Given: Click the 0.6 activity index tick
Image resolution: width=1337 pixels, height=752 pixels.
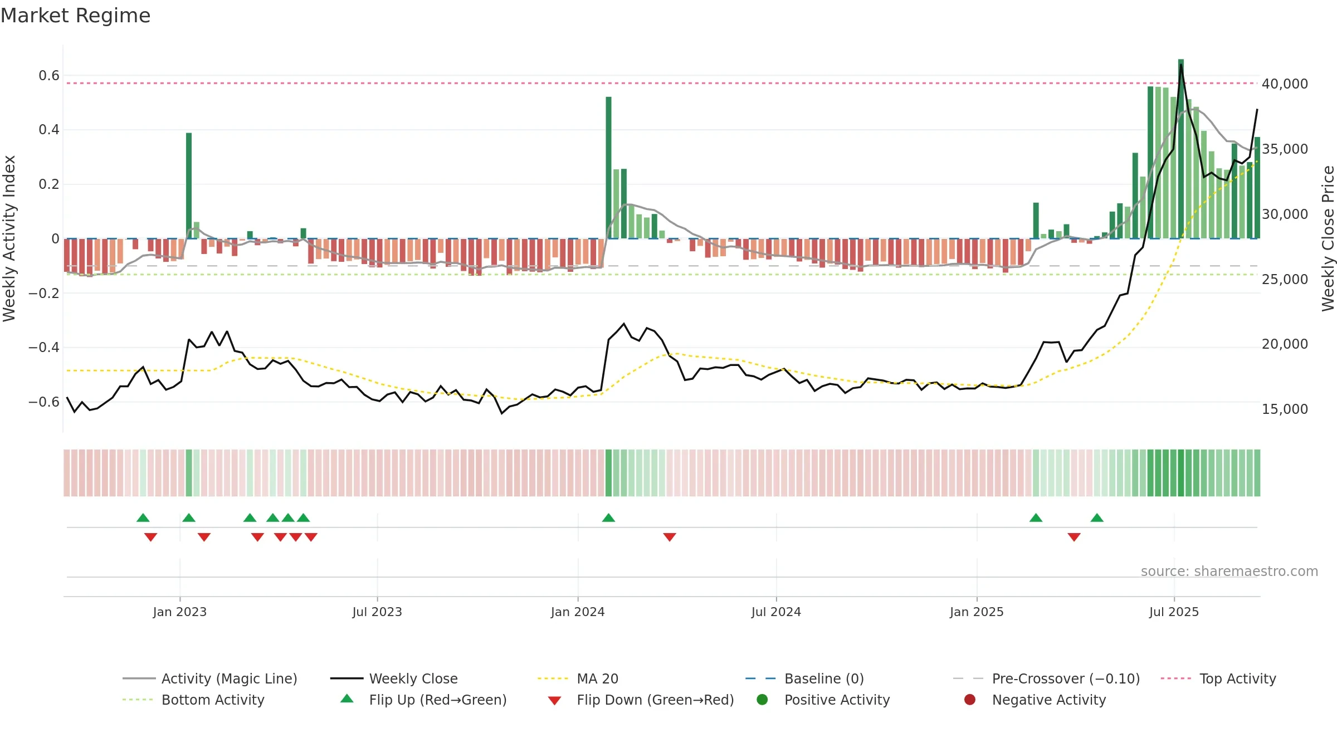Looking at the screenshot, I should (48, 76).
